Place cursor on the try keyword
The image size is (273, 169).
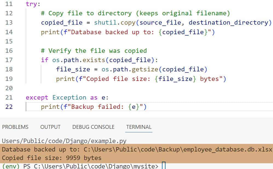coord(32,4)
